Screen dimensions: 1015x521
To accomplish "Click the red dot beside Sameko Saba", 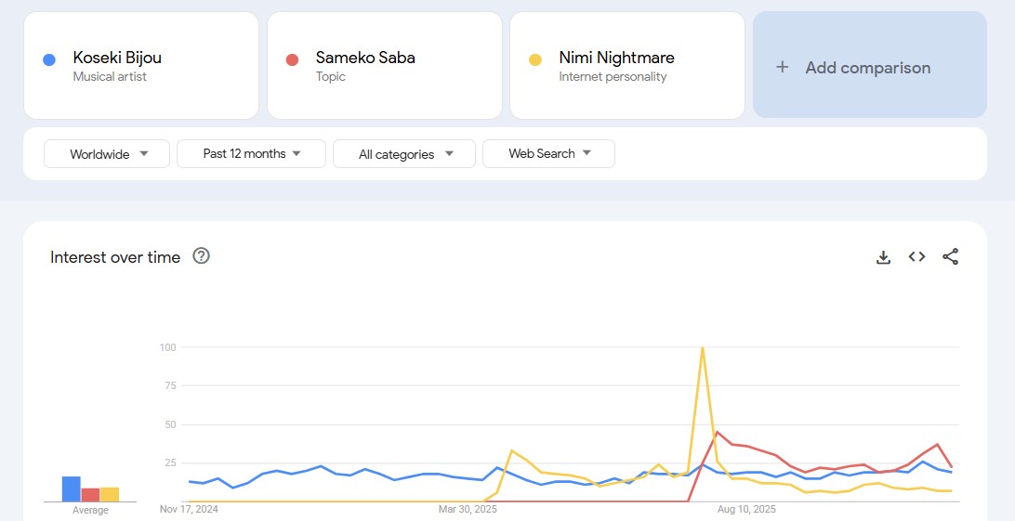I will point(292,59).
